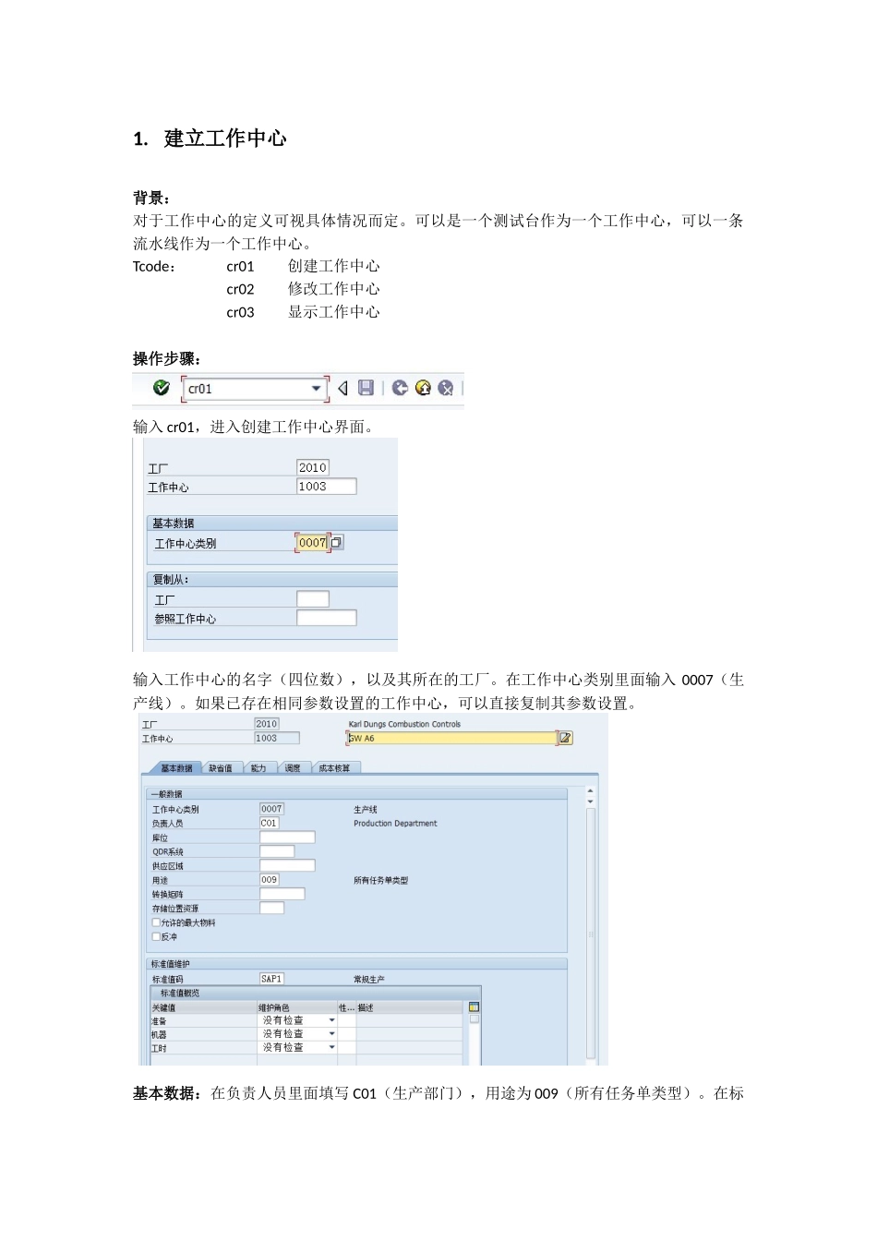The width and height of the screenshot is (877, 1241).
Task: Switch to the 能力 tab
Action: click(x=258, y=768)
